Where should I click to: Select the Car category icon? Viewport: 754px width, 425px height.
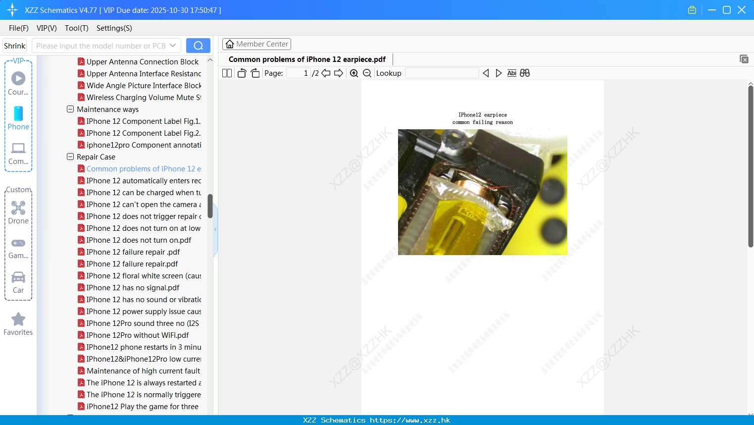click(x=18, y=282)
